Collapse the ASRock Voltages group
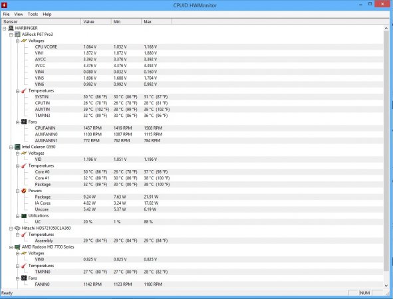This screenshot has width=393, height=299. click(17, 41)
